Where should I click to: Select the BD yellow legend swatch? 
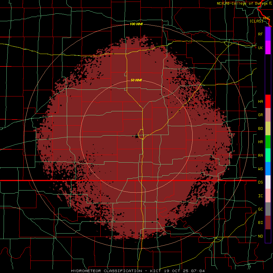click(x=268, y=128)
